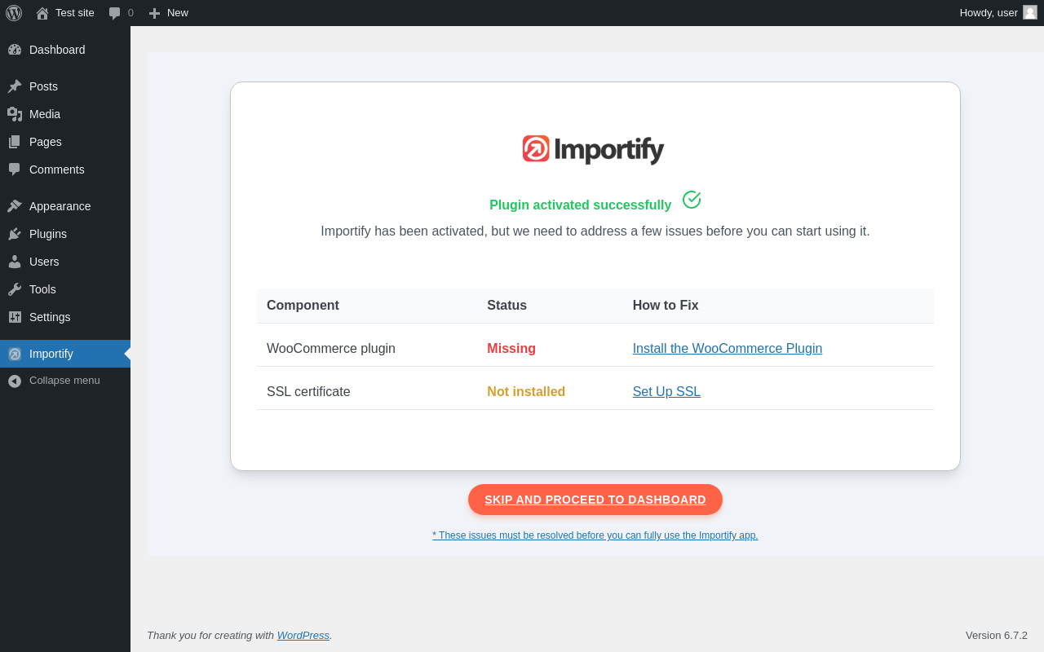Open the Dashboard menu item
This screenshot has height=652, width=1044.
[65, 50]
